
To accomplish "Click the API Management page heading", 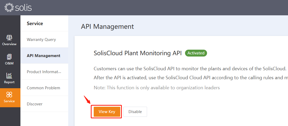I will click(108, 26).
